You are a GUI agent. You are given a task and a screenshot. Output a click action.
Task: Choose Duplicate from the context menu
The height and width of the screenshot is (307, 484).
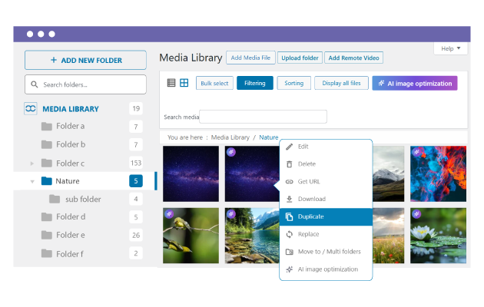click(x=326, y=216)
